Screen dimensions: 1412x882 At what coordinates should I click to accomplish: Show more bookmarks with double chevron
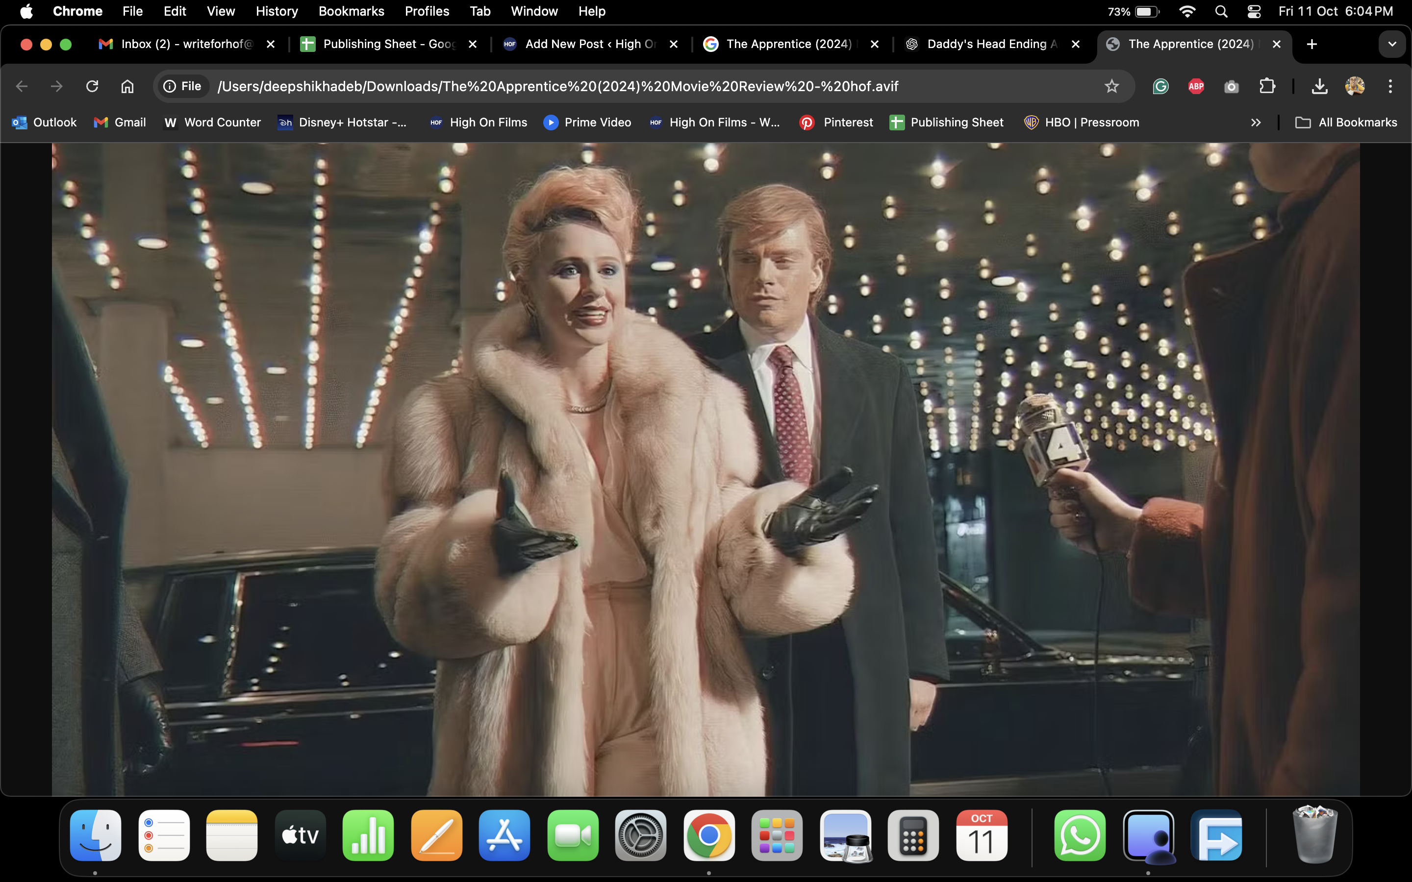pos(1256,122)
